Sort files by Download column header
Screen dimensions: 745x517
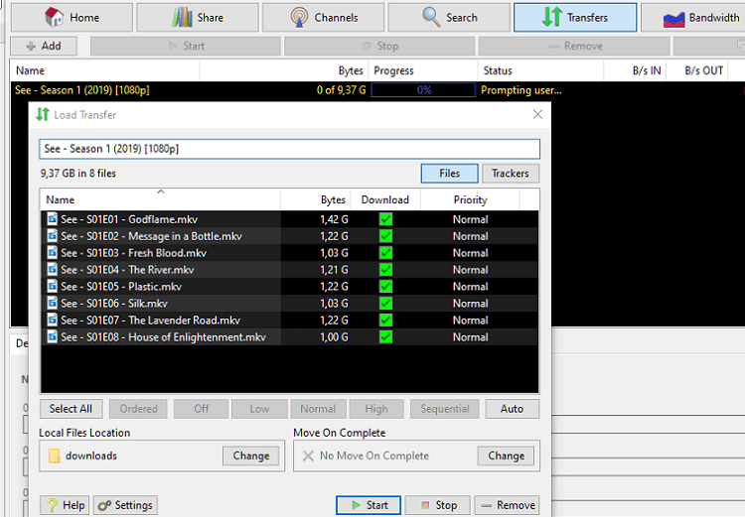[x=385, y=199]
